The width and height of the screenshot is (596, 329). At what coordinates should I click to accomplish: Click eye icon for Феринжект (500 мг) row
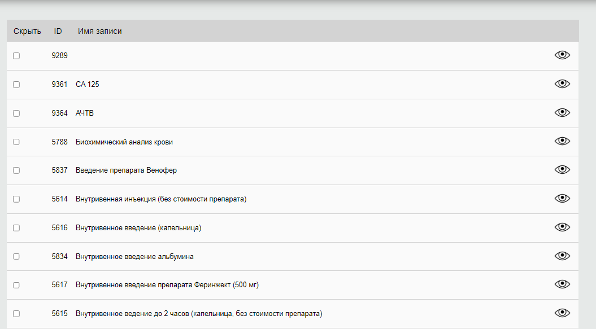(x=562, y=284)
